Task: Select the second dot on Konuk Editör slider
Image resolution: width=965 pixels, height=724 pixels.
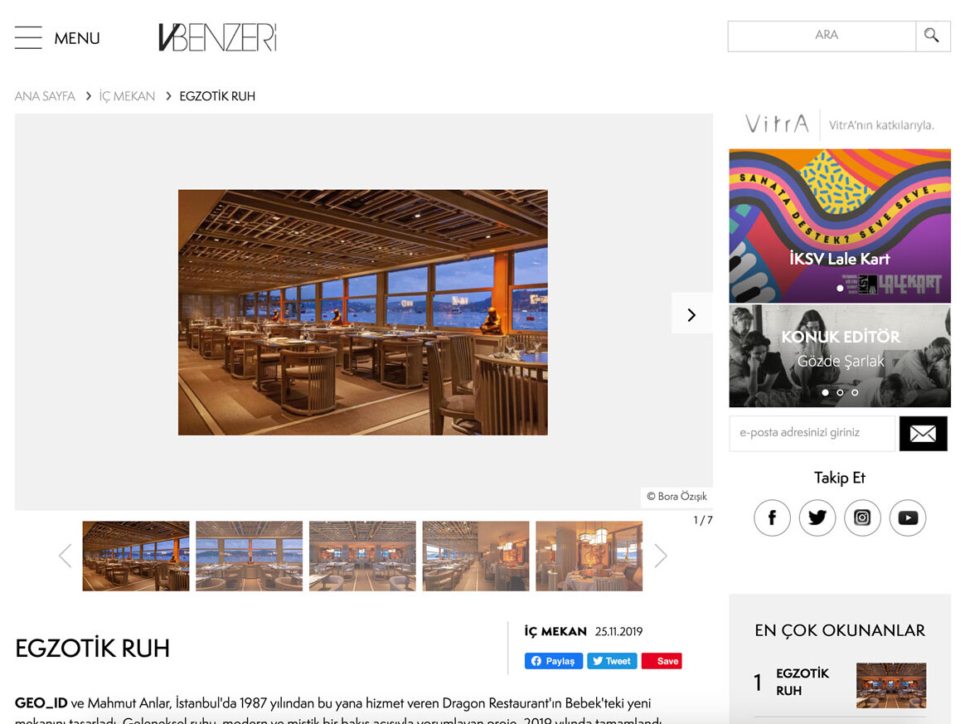Action: click(840, 392)
